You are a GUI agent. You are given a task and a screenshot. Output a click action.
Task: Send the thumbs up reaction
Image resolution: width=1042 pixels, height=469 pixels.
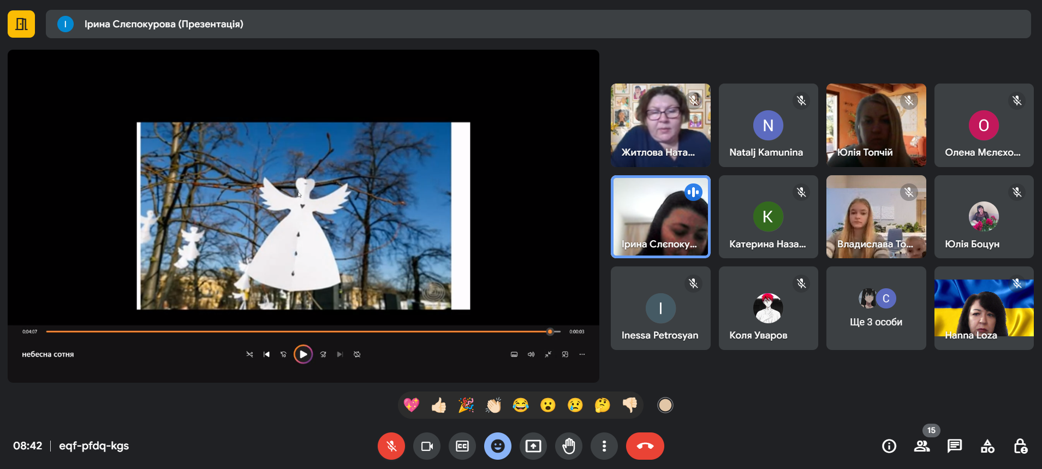click(439, 405)
